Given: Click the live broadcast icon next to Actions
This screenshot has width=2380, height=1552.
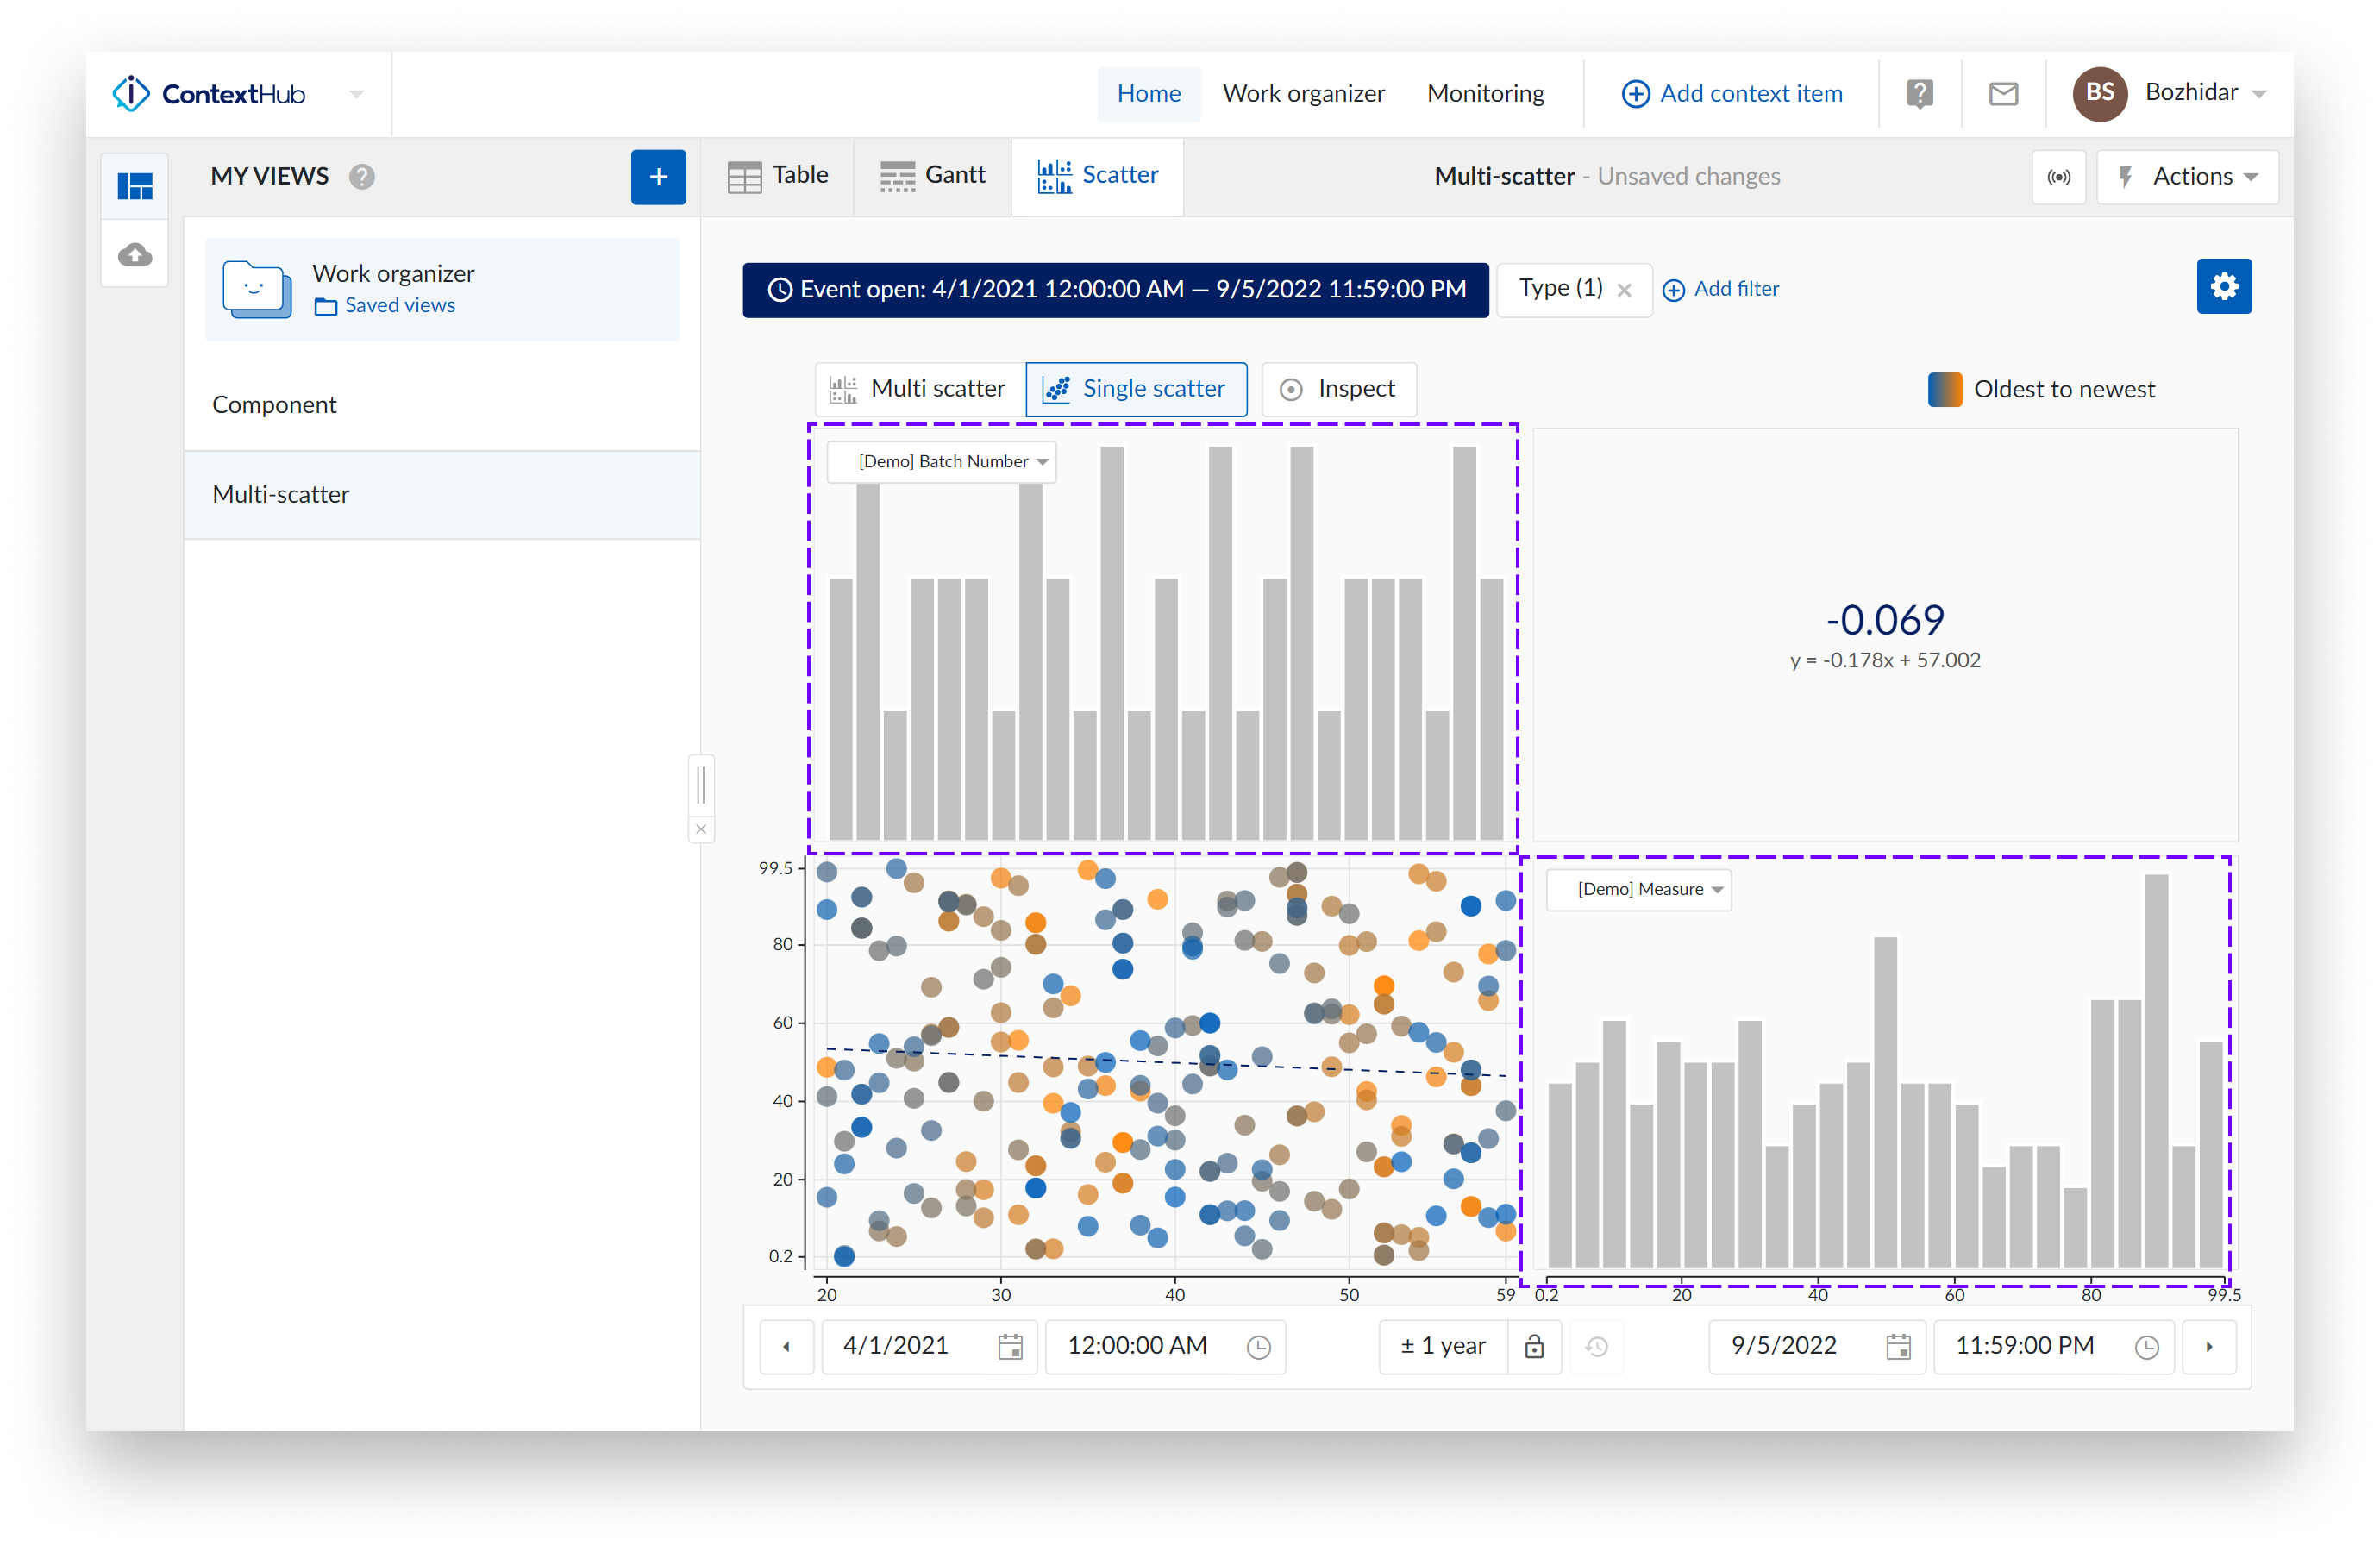Looking at the screenshot, I should 2059,177.
